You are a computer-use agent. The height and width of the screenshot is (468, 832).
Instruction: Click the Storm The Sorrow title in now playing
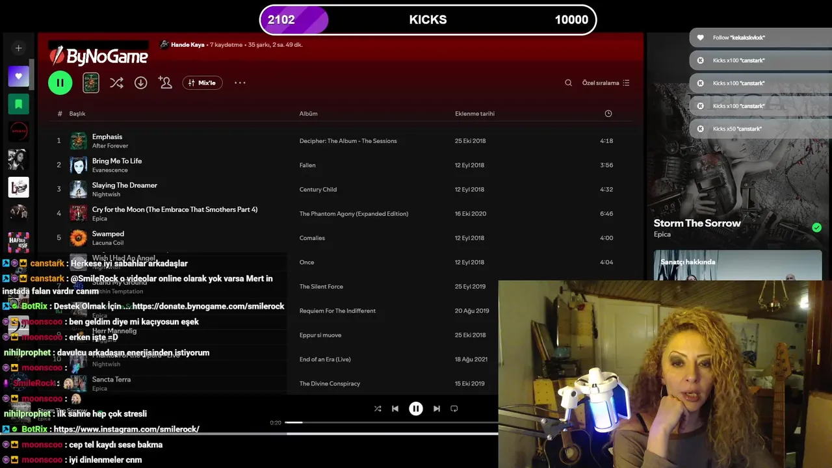click(x=697, y=223)
